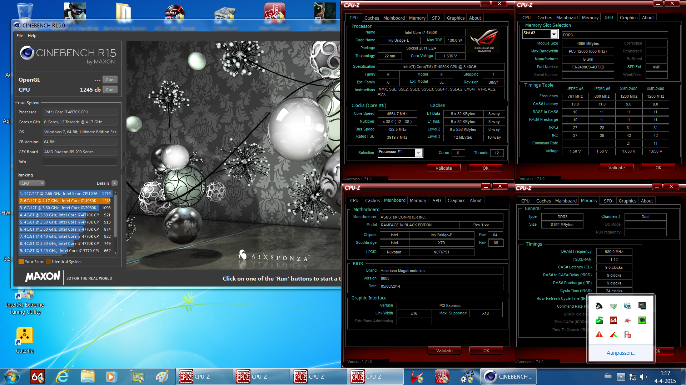Open Paint palette icon in taskbar
Image resolution: width=686 pixels, height=385 pixels.
coord(162,376)
